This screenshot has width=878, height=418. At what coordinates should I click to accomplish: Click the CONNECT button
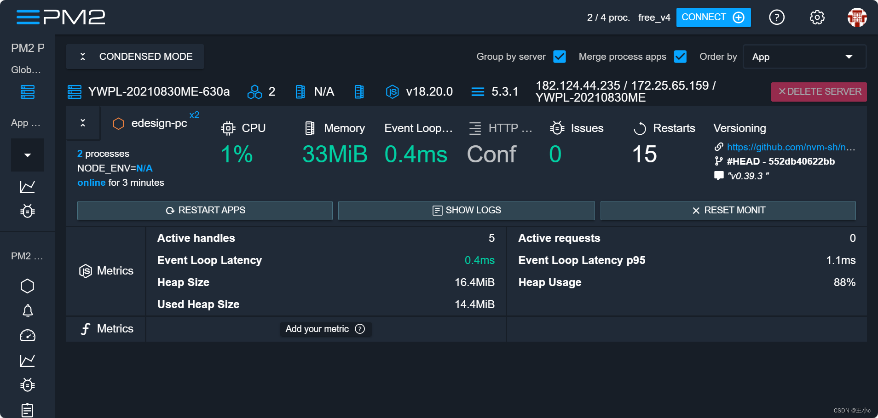(713, 17)
